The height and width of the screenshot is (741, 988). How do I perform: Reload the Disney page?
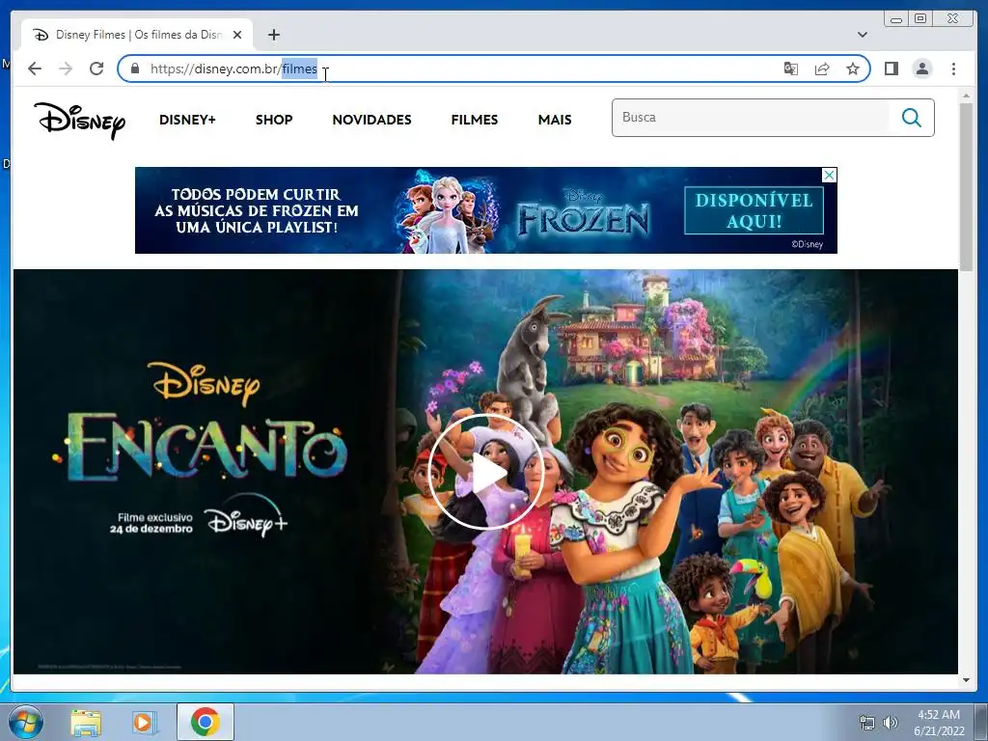[96, 69]
